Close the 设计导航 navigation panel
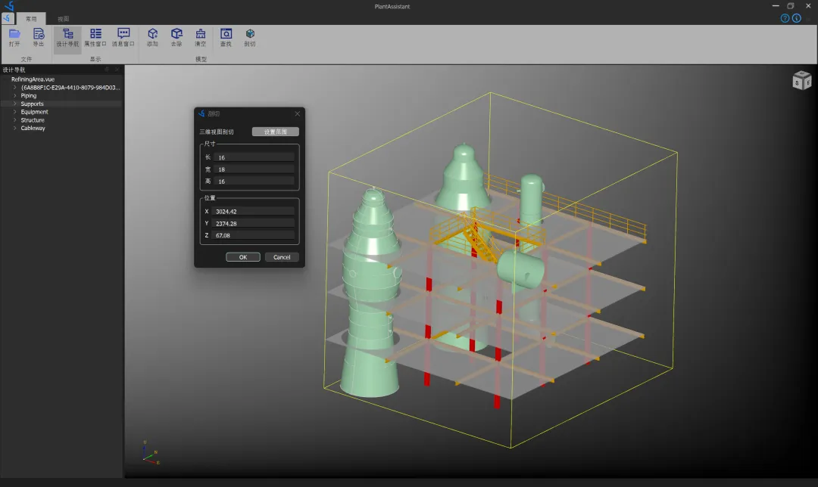This screenshot has width=818, height=487. [x=117, y=70]
